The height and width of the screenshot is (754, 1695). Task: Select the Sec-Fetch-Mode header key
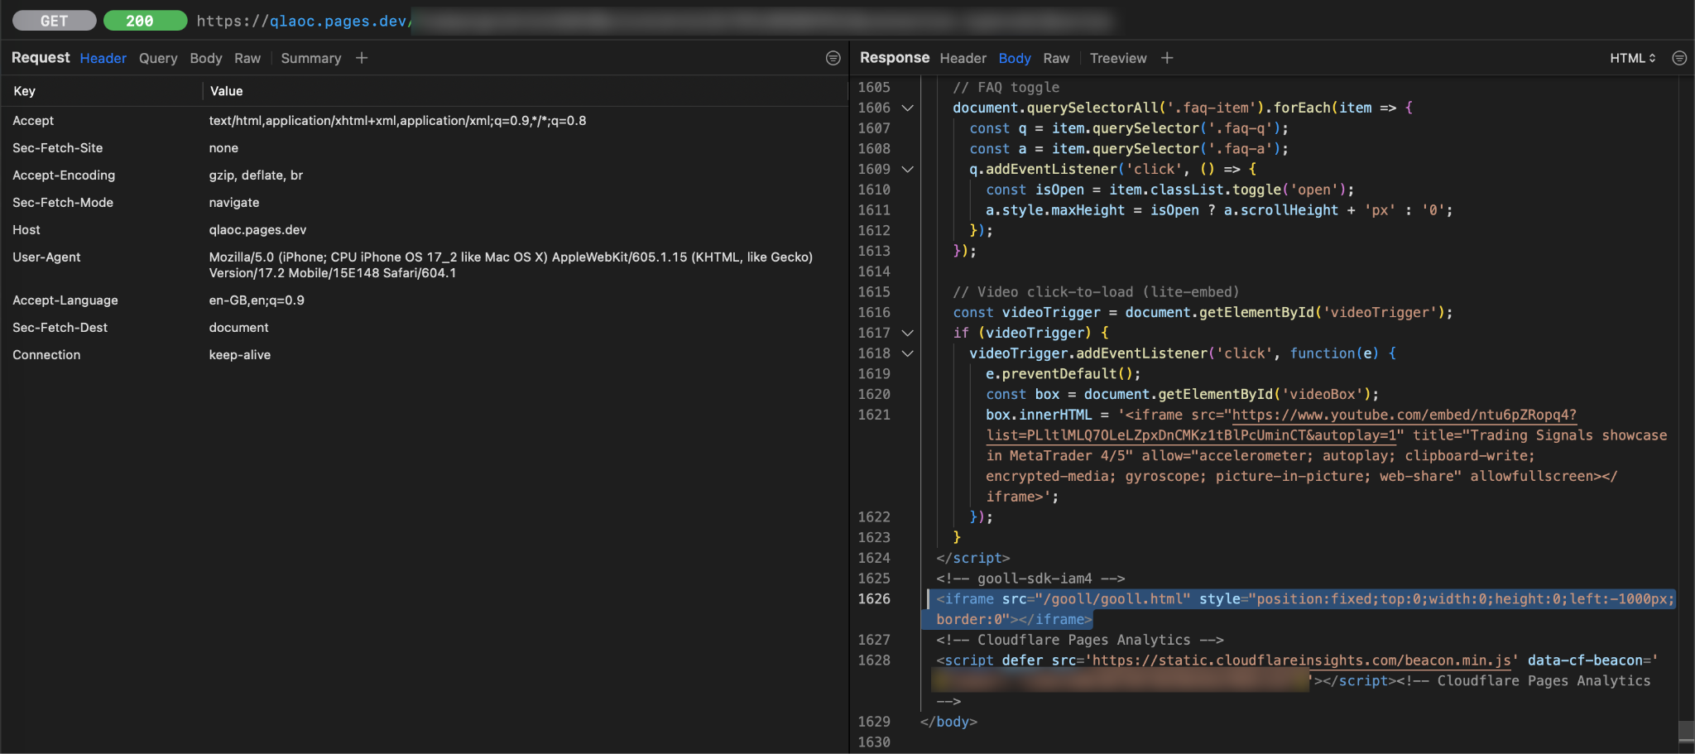point(63,203)
